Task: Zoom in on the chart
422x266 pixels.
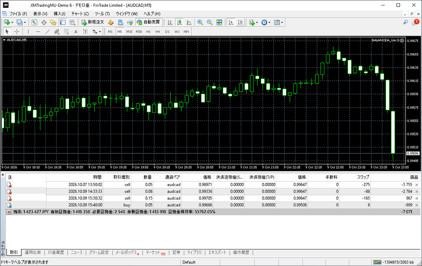Action: coord(200,22)
